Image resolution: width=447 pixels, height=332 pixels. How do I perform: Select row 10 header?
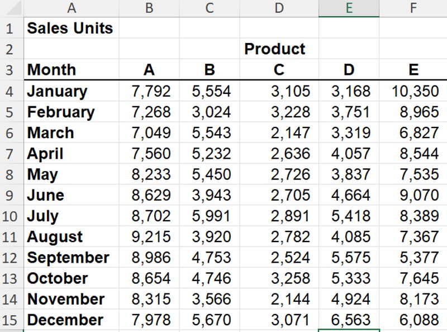(12, 216)
